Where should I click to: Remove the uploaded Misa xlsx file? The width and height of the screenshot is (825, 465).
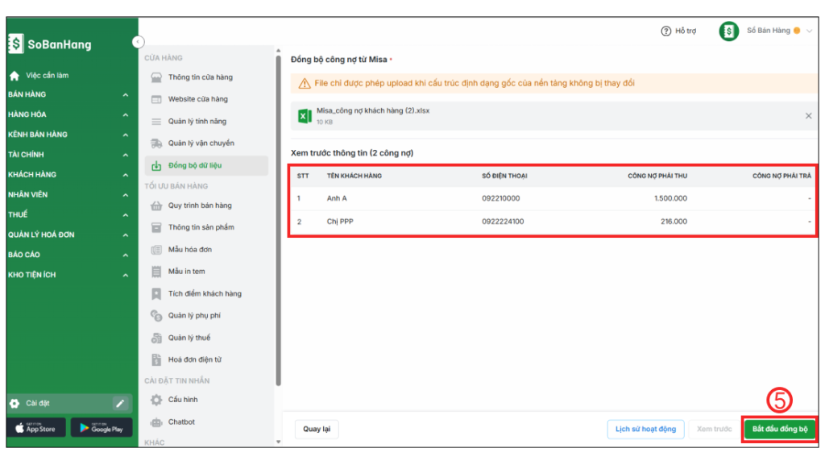point(808,116)
